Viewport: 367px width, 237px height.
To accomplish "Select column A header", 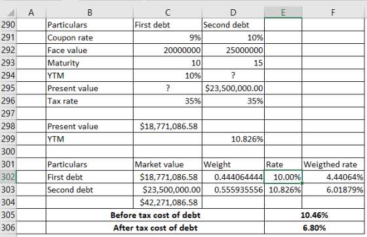I will 31,12.
